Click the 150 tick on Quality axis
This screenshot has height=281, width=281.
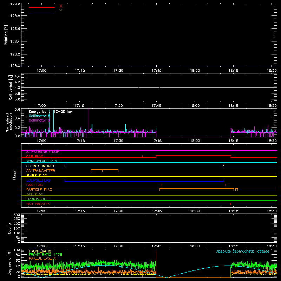click(x=17, y=228)
